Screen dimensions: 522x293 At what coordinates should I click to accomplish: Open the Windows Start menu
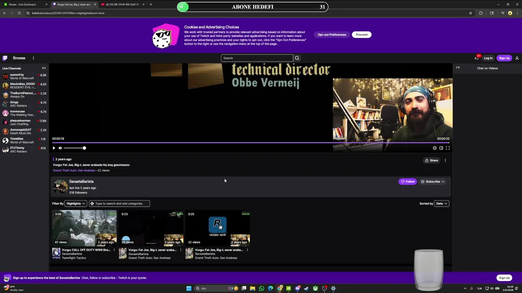point(189,289)
